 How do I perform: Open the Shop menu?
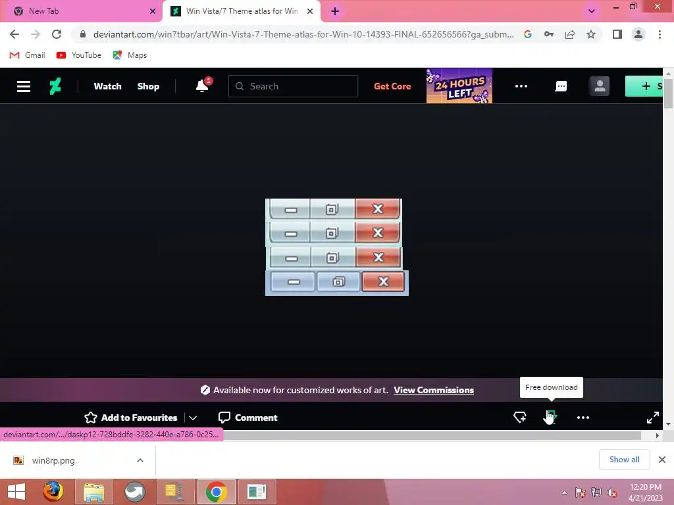tap(148, 86)
